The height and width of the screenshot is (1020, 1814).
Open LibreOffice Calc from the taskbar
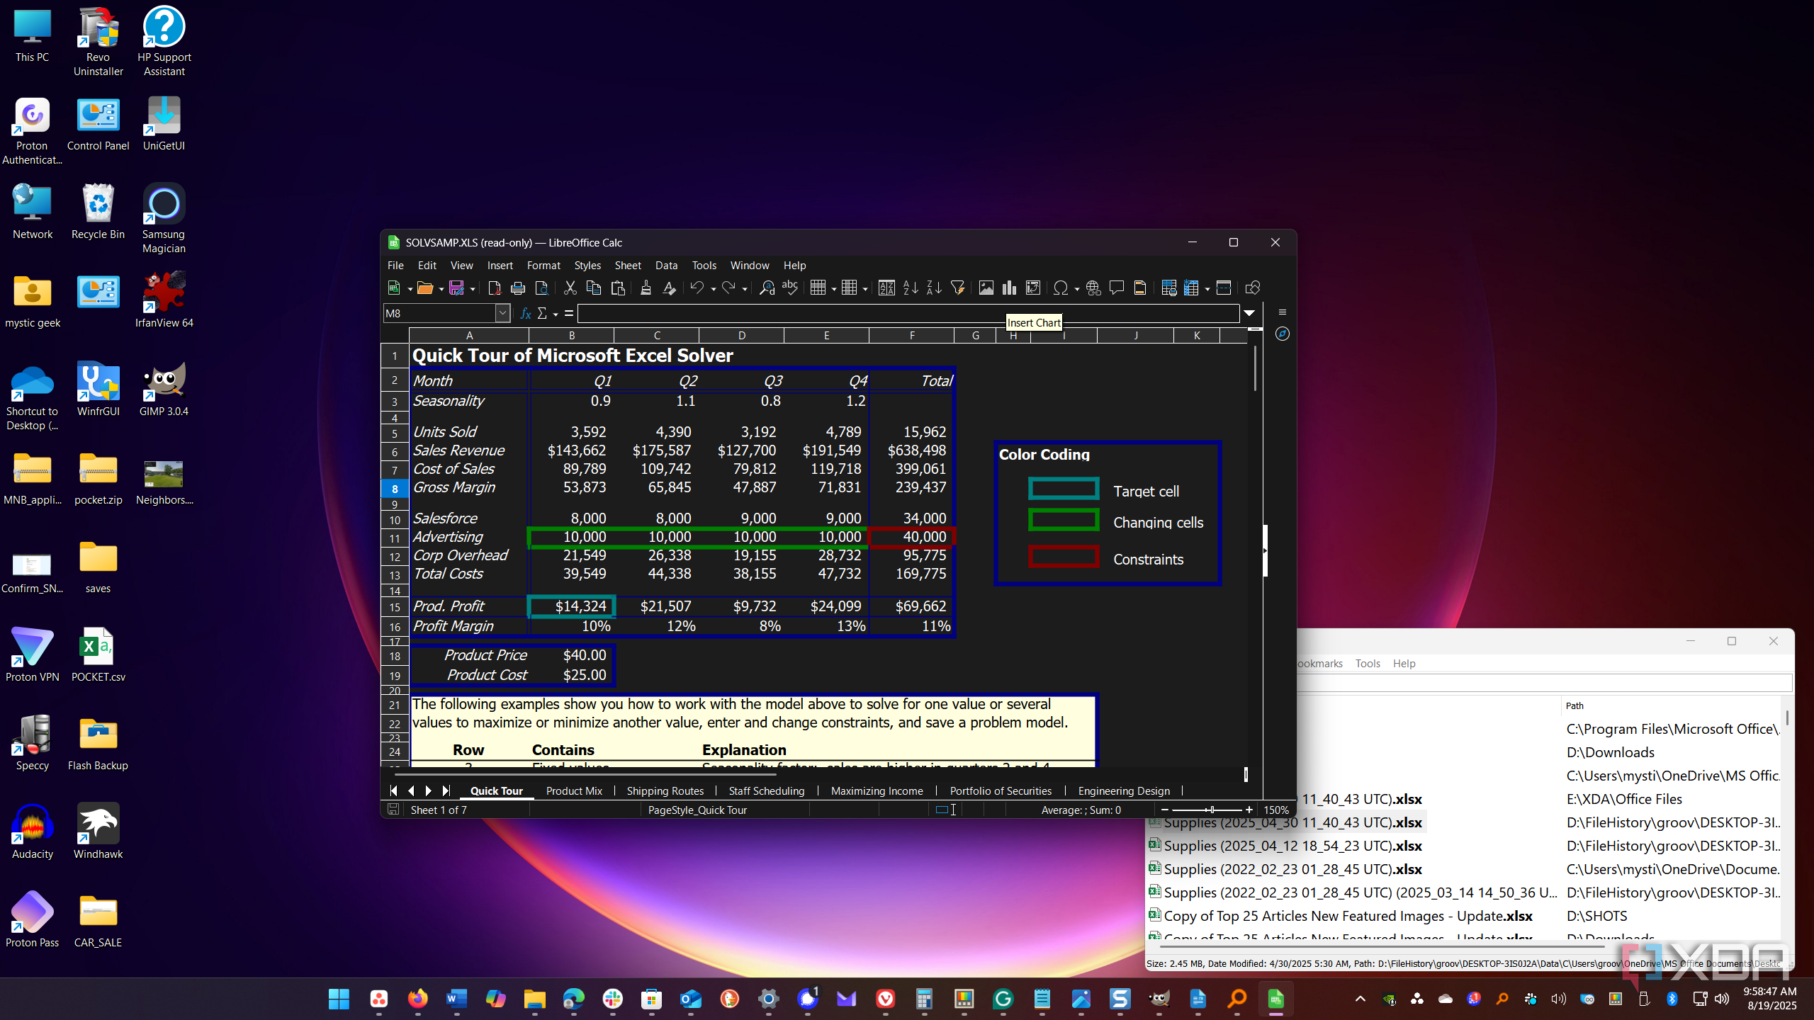coord(1275,999)
